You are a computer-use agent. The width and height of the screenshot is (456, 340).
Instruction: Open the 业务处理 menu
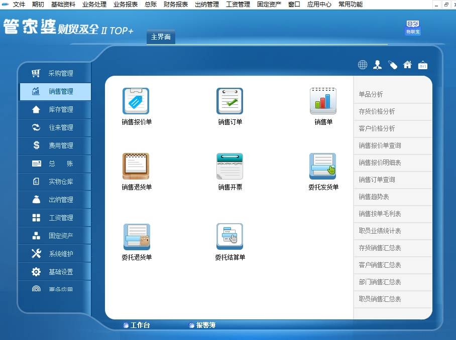[x=94, y=5]
